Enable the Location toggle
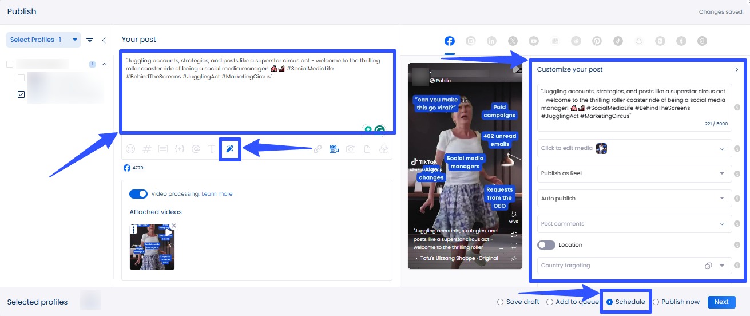 [546, 245]
